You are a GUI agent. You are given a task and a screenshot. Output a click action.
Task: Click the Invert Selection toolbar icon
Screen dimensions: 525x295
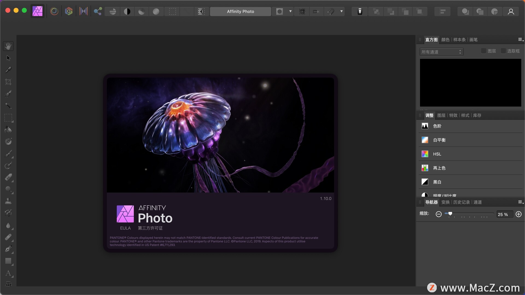pos(201,11)
